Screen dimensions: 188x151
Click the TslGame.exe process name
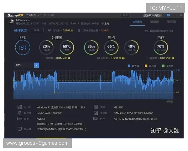pyautogui.click(x=23, y=20)
